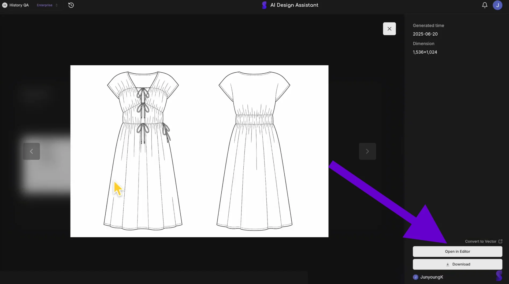Go to the next image with right chevron
The height and width of the screenshot is (284, 509).
click(367, 151)
